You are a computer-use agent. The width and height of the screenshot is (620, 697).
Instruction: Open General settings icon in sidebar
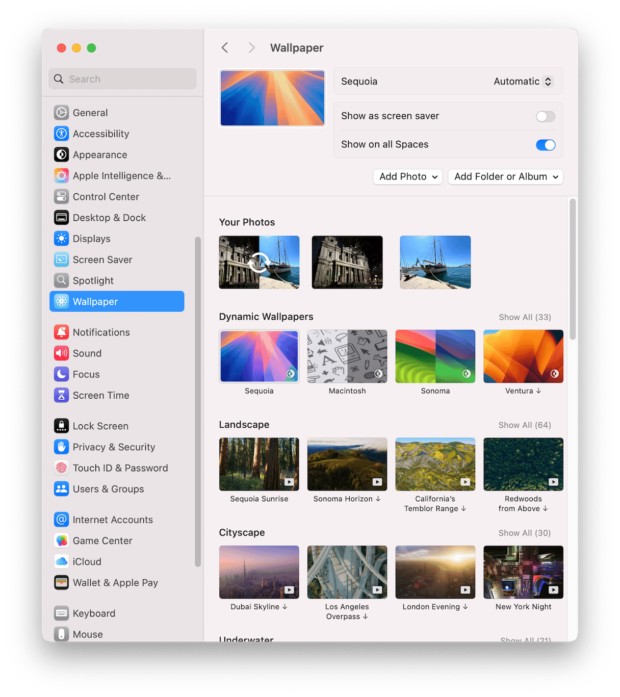click(61, 113)
